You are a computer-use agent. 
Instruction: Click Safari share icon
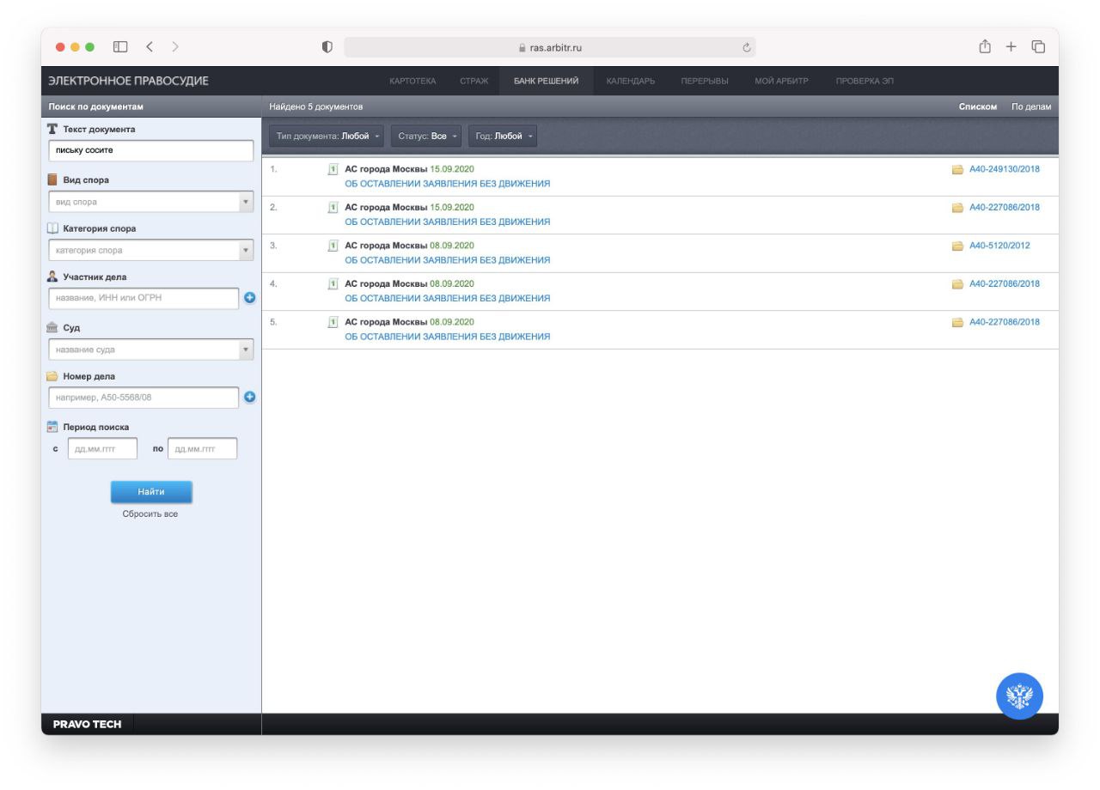(x=985, y=46)
